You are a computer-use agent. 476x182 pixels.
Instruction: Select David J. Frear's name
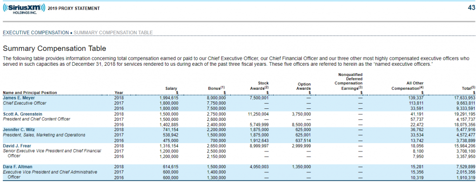pyautogui.click(x=17, y=145)
